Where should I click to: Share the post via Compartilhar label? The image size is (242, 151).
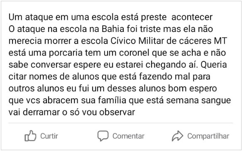(208, 136)
